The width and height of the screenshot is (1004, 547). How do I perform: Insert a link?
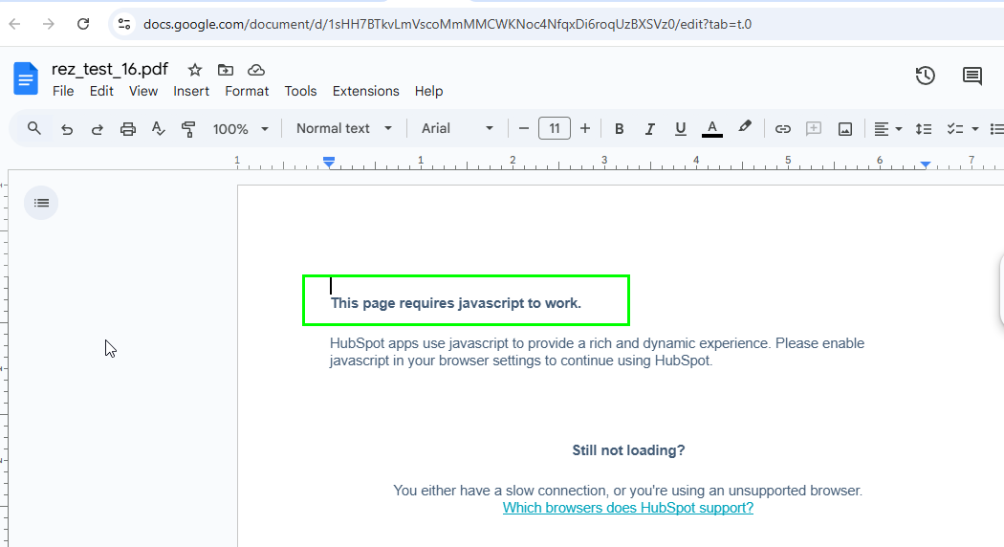tap(782, 129)
